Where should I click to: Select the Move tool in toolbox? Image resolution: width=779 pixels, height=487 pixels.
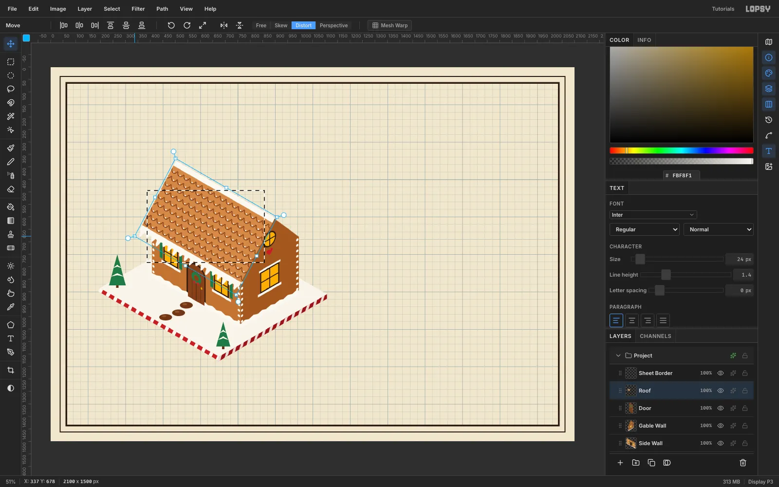(x=11, y=44)
